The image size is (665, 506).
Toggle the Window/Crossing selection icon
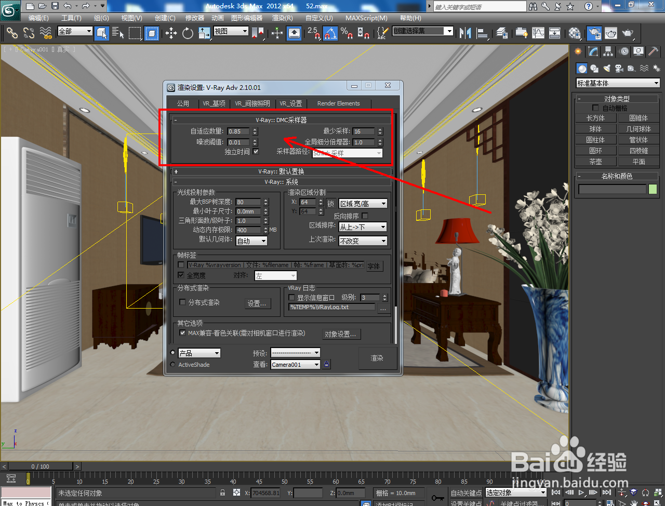(x=151, y=33)
